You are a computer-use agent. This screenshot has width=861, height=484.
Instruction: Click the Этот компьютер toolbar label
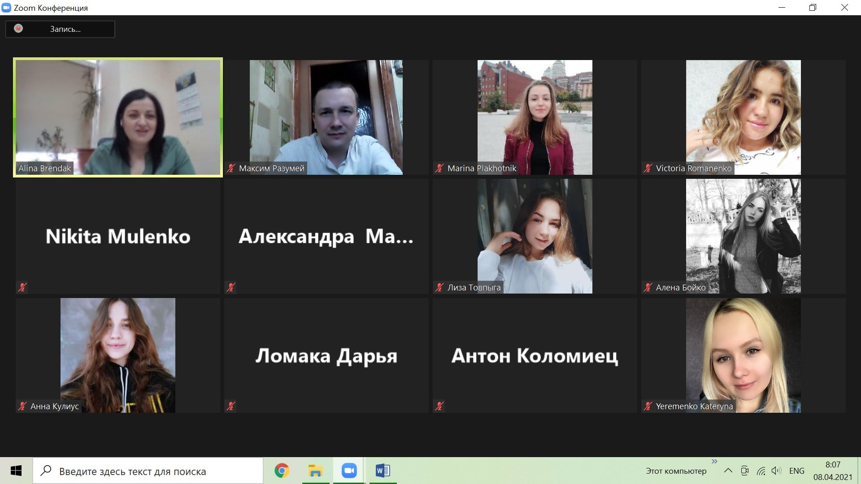coord(676,471)
